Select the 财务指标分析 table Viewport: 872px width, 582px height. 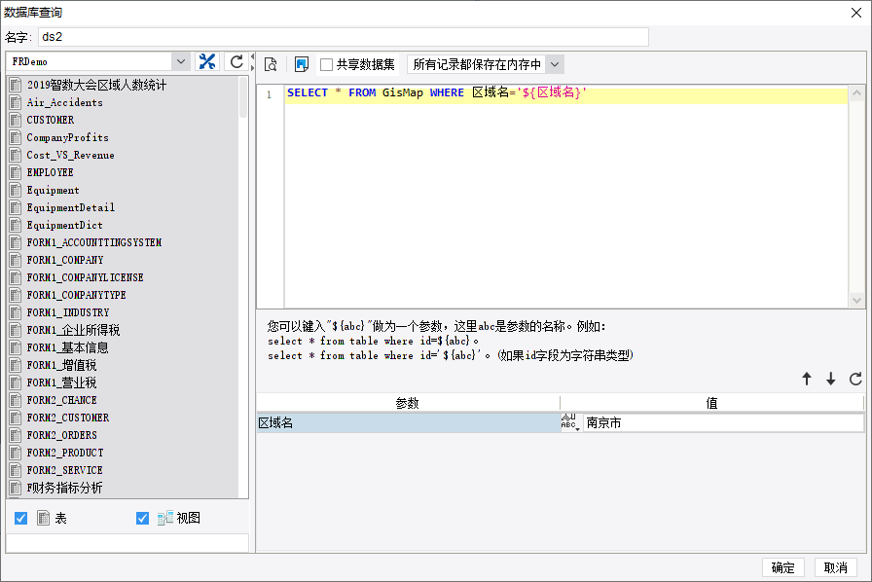64,488
